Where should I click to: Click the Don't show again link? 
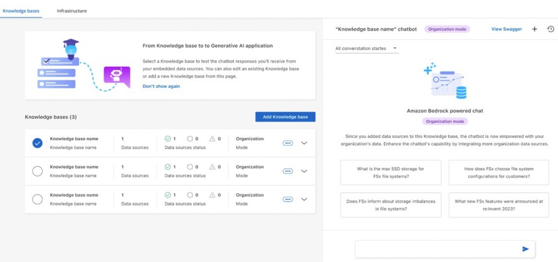click(161, 86)
